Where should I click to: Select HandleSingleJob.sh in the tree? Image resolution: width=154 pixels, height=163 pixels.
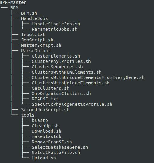56,24
